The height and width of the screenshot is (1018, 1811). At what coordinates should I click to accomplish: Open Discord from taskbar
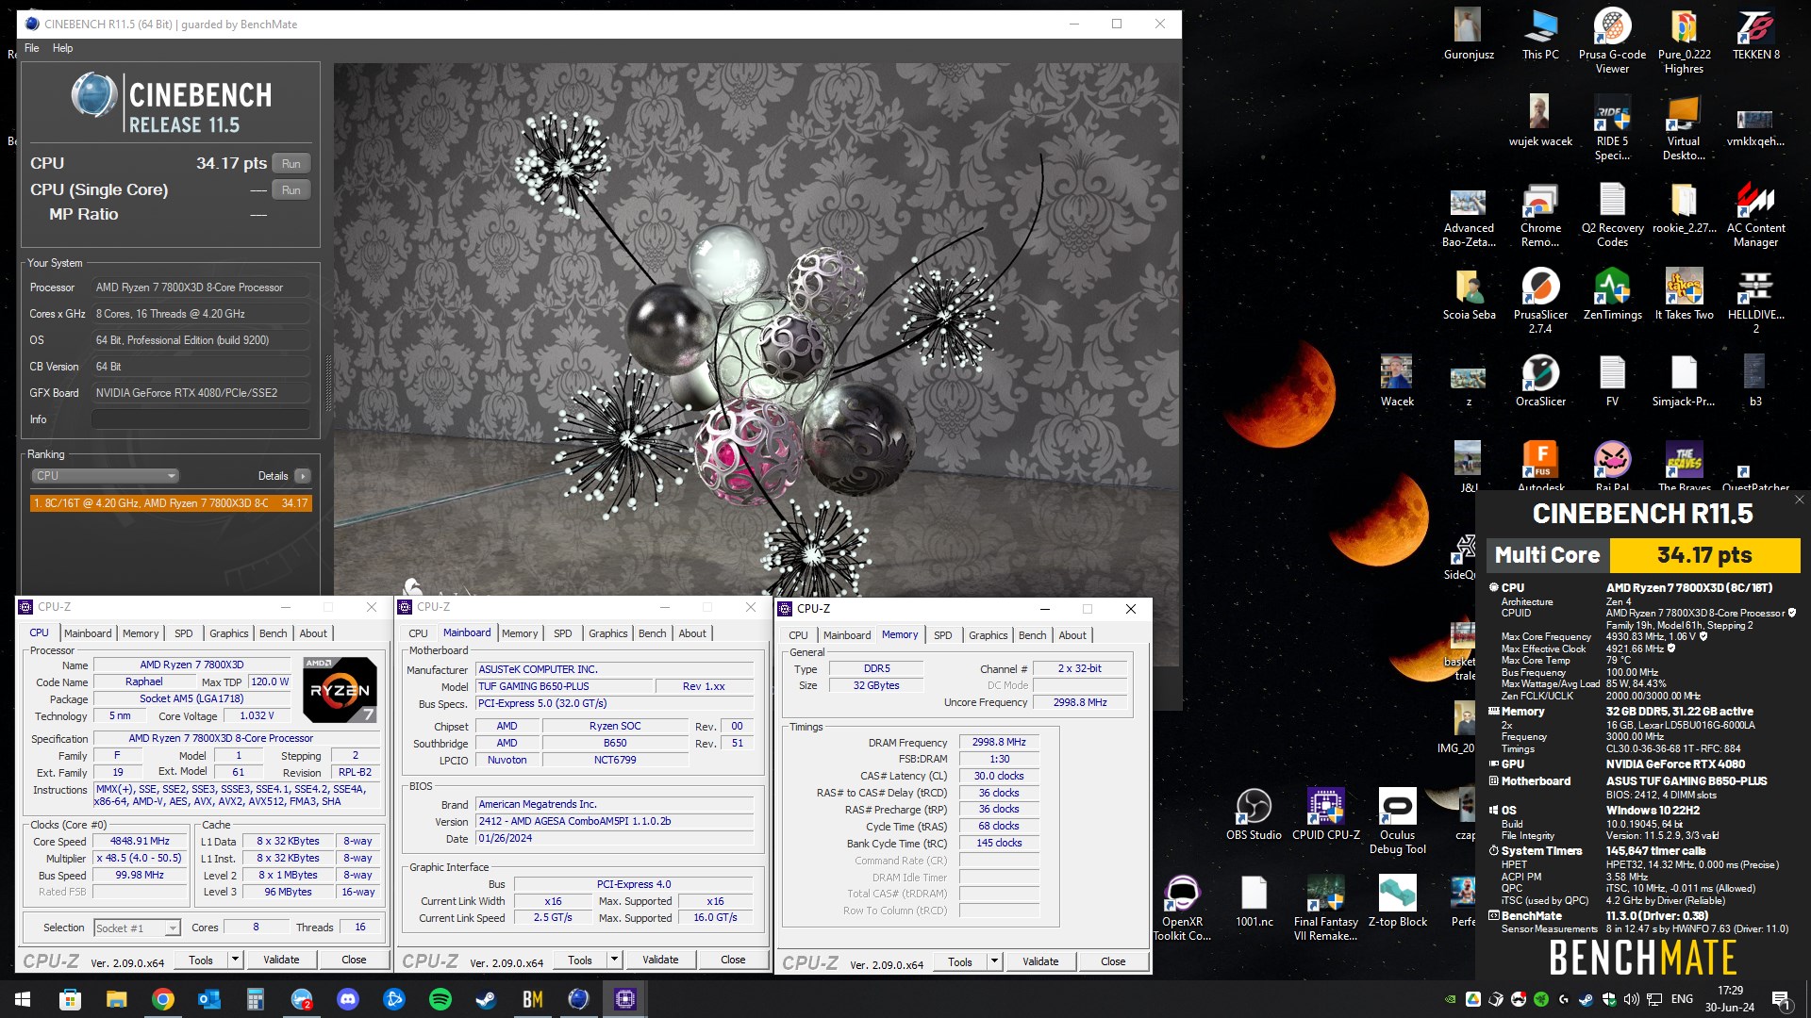tap(347, 999)
